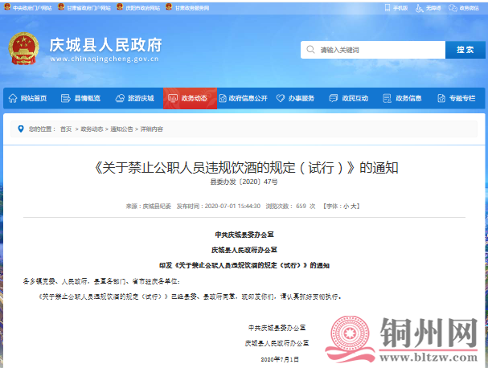Click the monitor icon beside 政务动态

point(173,98)
